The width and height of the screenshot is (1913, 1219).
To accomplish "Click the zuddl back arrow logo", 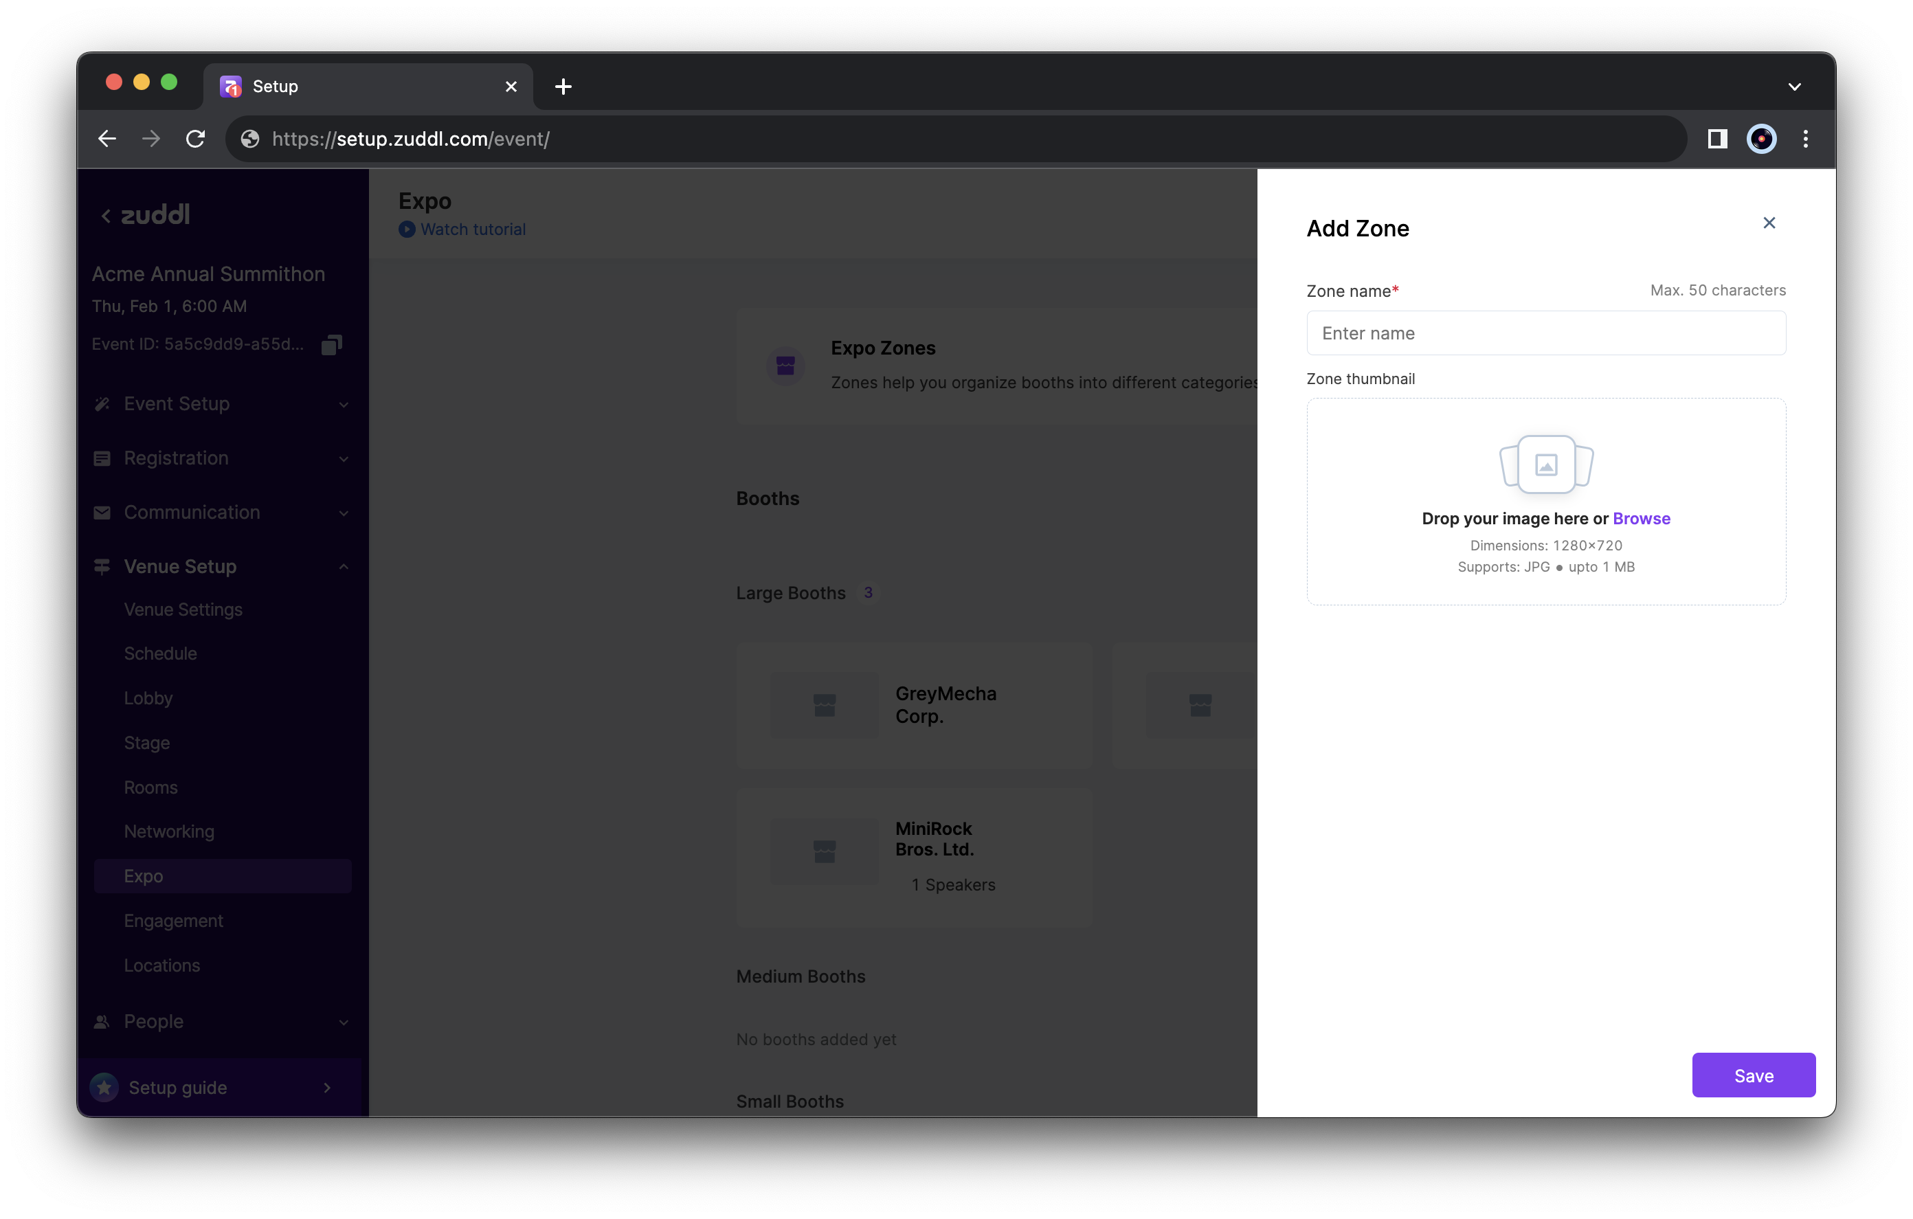I will pos(146,214).
